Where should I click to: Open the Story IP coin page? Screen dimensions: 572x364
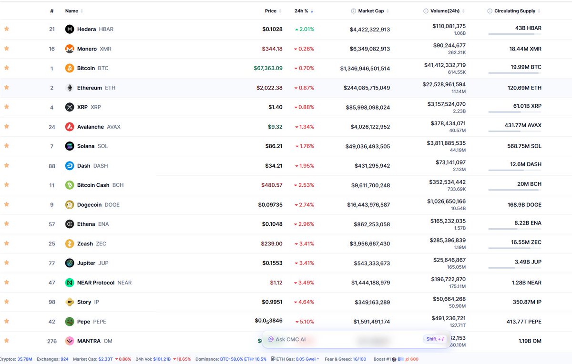(x=88, y=302)
